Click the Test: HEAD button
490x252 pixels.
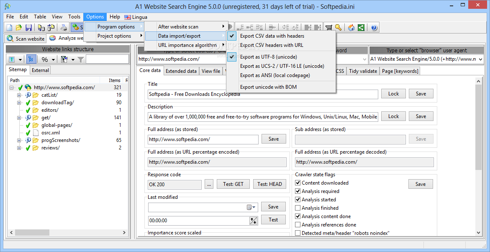[x=269, y=184]
